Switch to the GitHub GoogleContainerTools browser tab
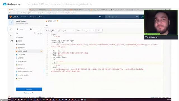 coord(121,10)
